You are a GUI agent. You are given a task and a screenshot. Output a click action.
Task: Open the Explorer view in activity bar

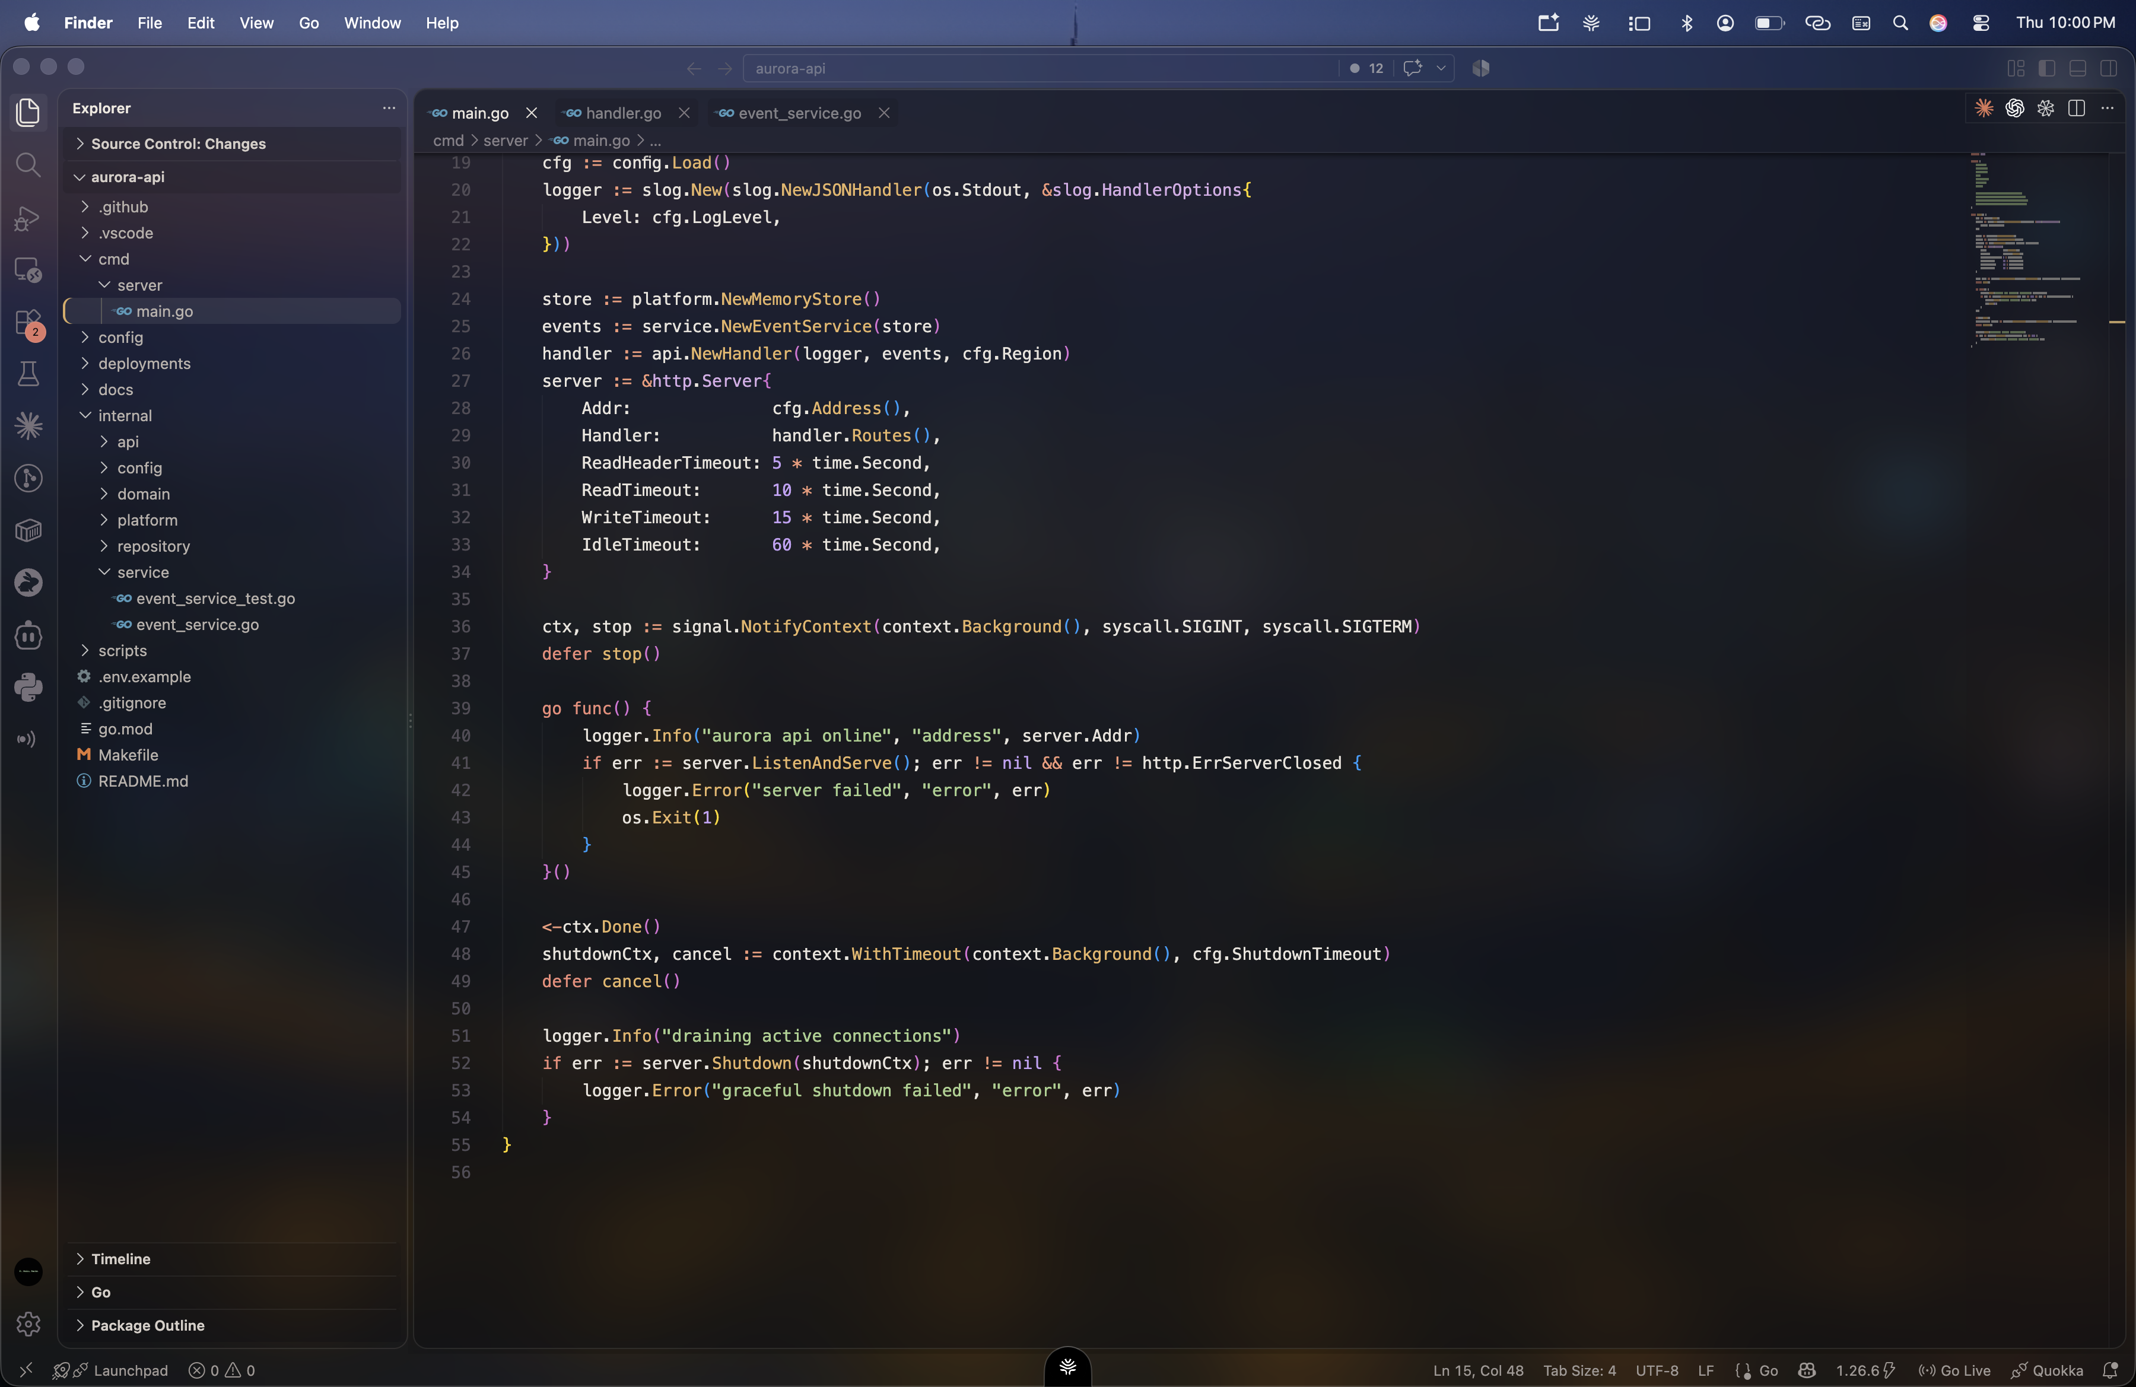[28, 112]
